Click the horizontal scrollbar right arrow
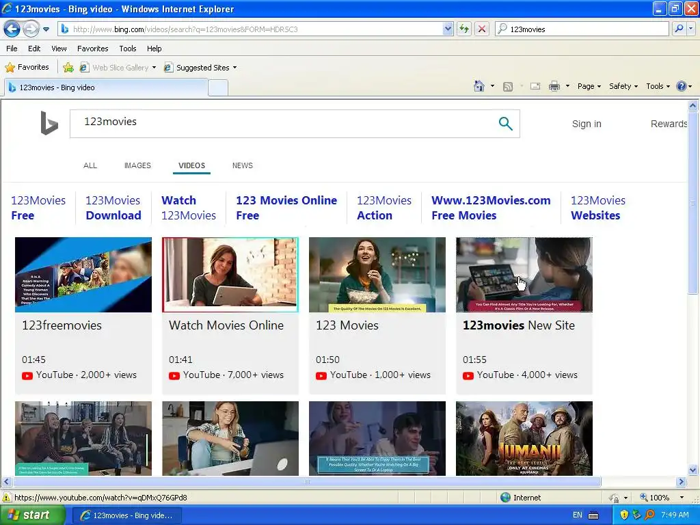This screenshot has width=700, height=525. (x=681, y=482)
